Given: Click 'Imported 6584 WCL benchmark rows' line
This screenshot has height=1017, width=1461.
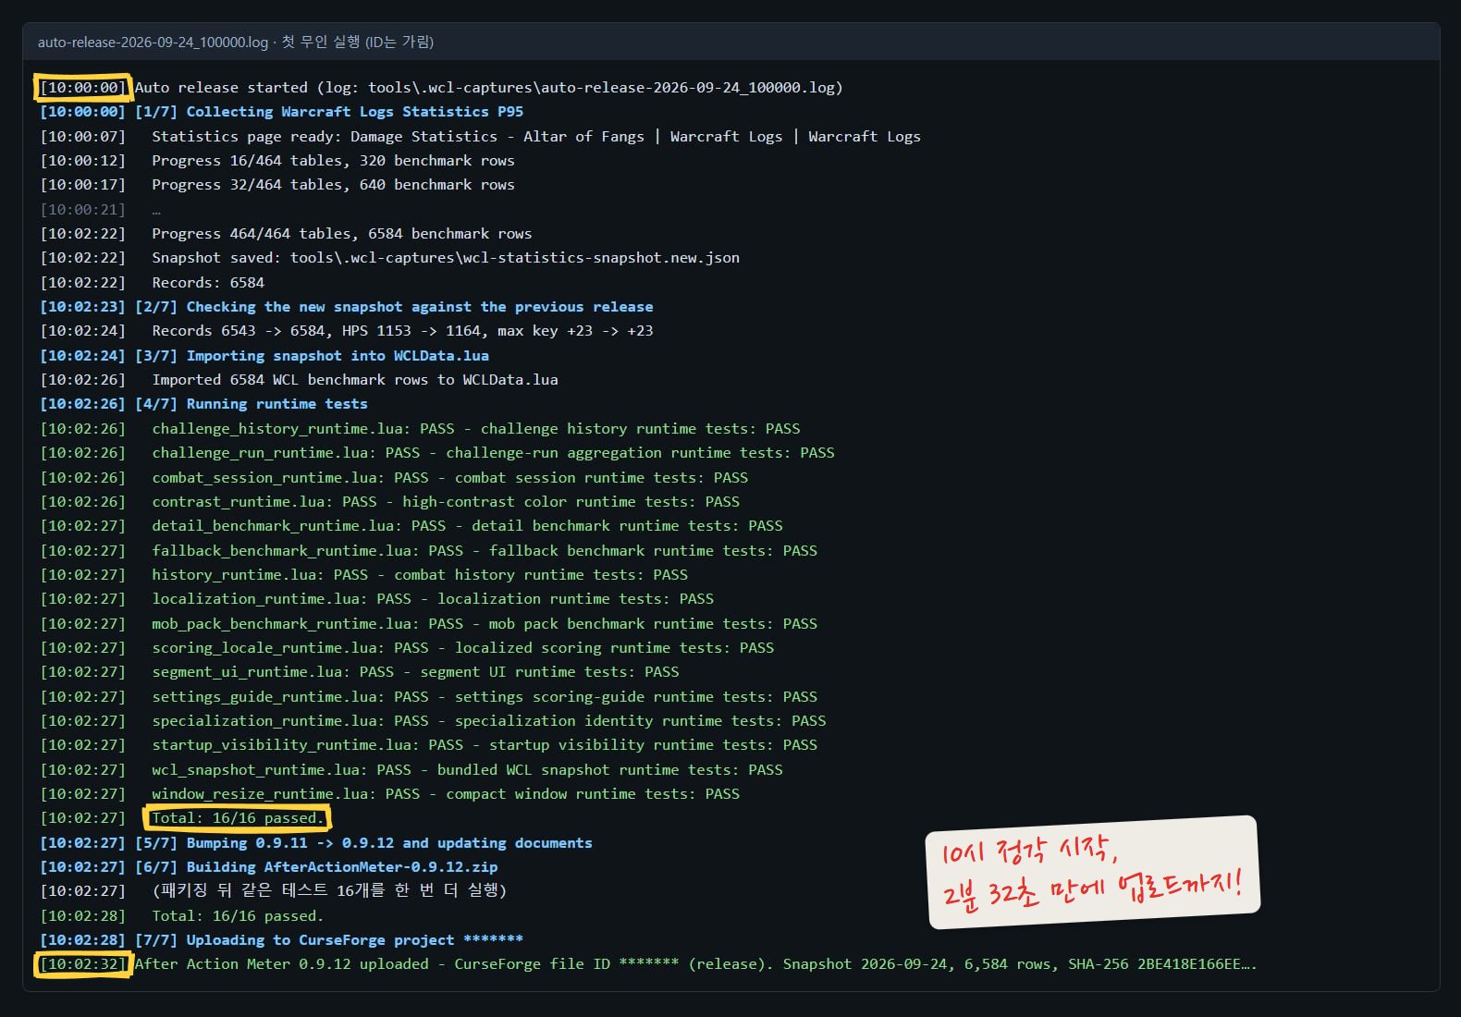Looking at the screenshot, I should (x=299, y=380).
